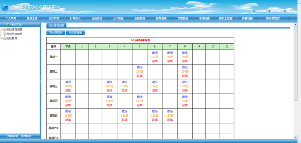Click pencil icon next to 我的课程信息
The image size is (301, 143).
(x=5, y=30)
